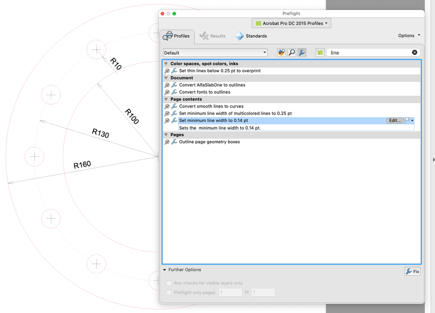Collapse the Page contents group

(166, 99)
